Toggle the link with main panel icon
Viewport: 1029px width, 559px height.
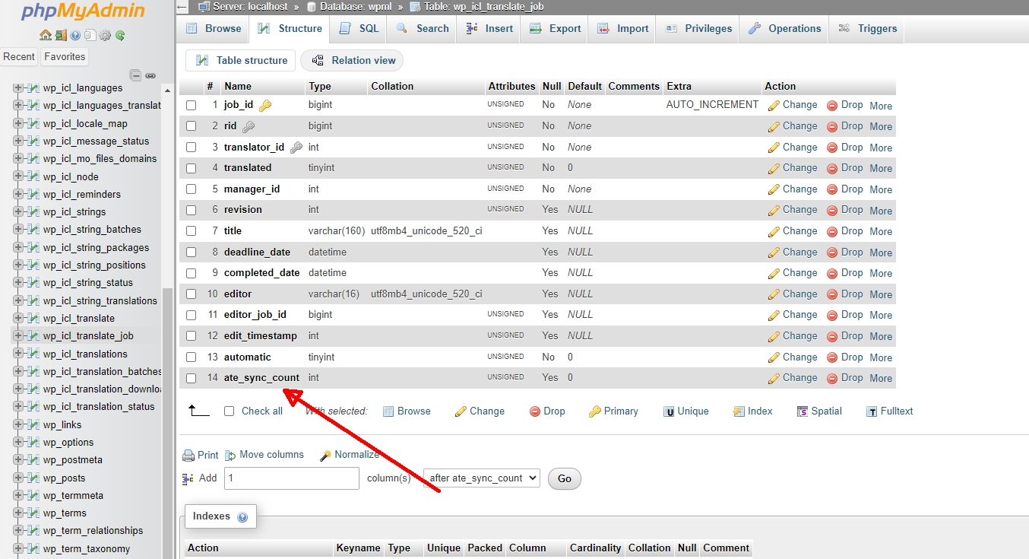tap(150, 75)
